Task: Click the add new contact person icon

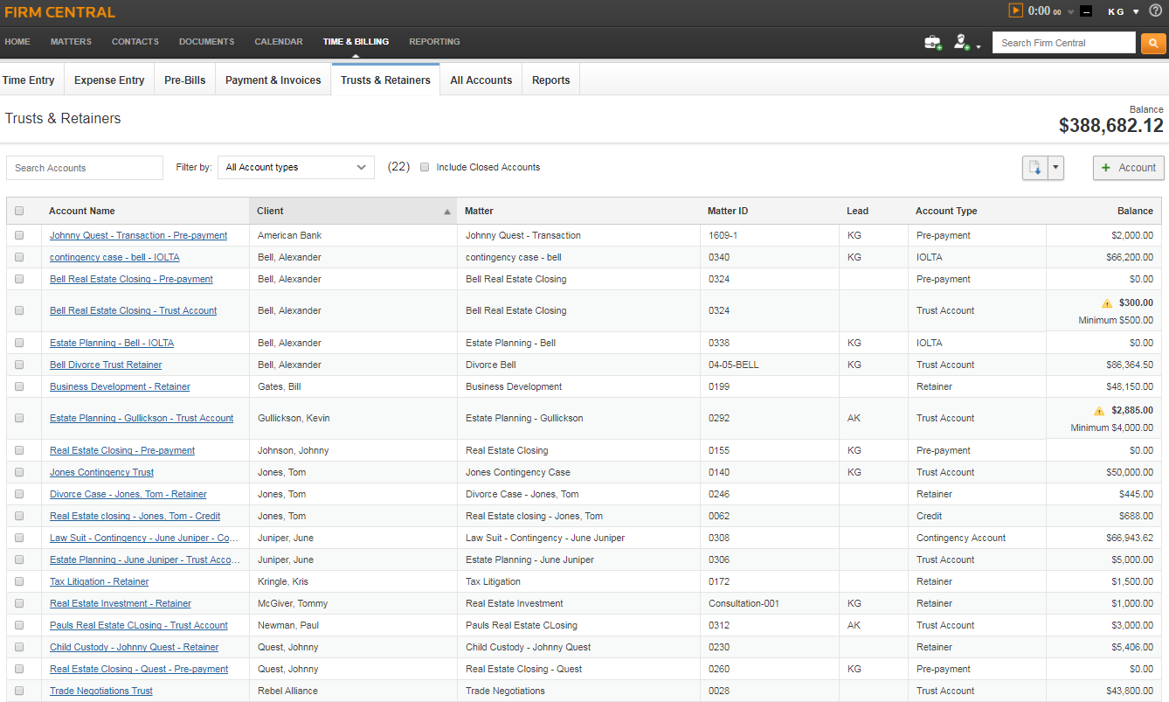Action: pos(962,42)
